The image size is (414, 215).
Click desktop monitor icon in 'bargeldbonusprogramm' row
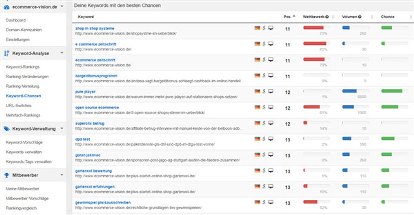coord(271,75)
